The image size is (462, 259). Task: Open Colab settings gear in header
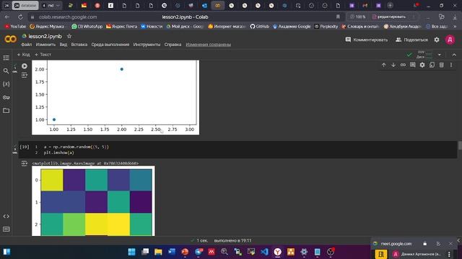(437, 40)
